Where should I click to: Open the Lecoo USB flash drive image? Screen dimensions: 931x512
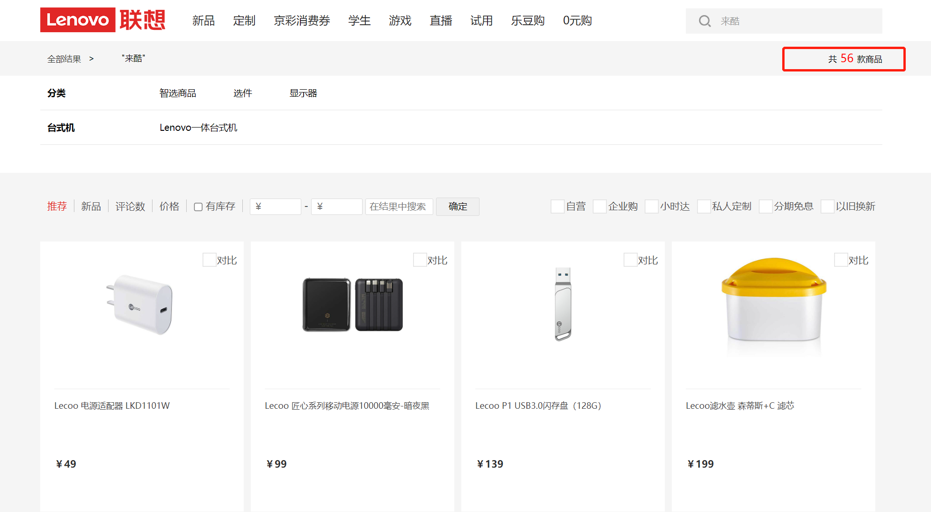[563, 305]
